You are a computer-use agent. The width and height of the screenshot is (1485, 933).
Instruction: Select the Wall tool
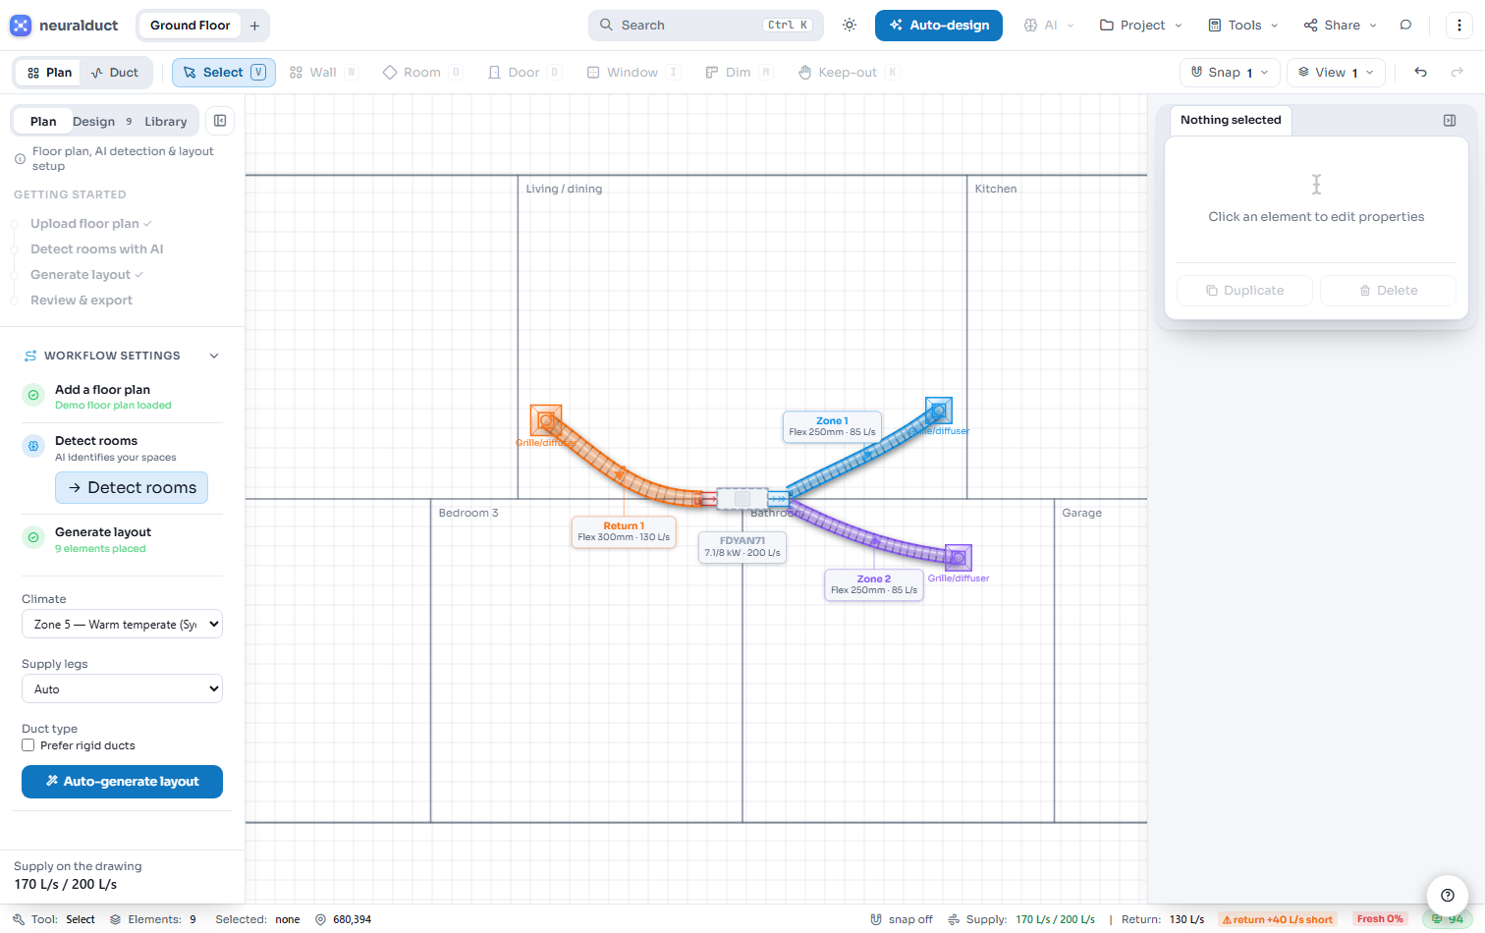(x=323, y=73)
